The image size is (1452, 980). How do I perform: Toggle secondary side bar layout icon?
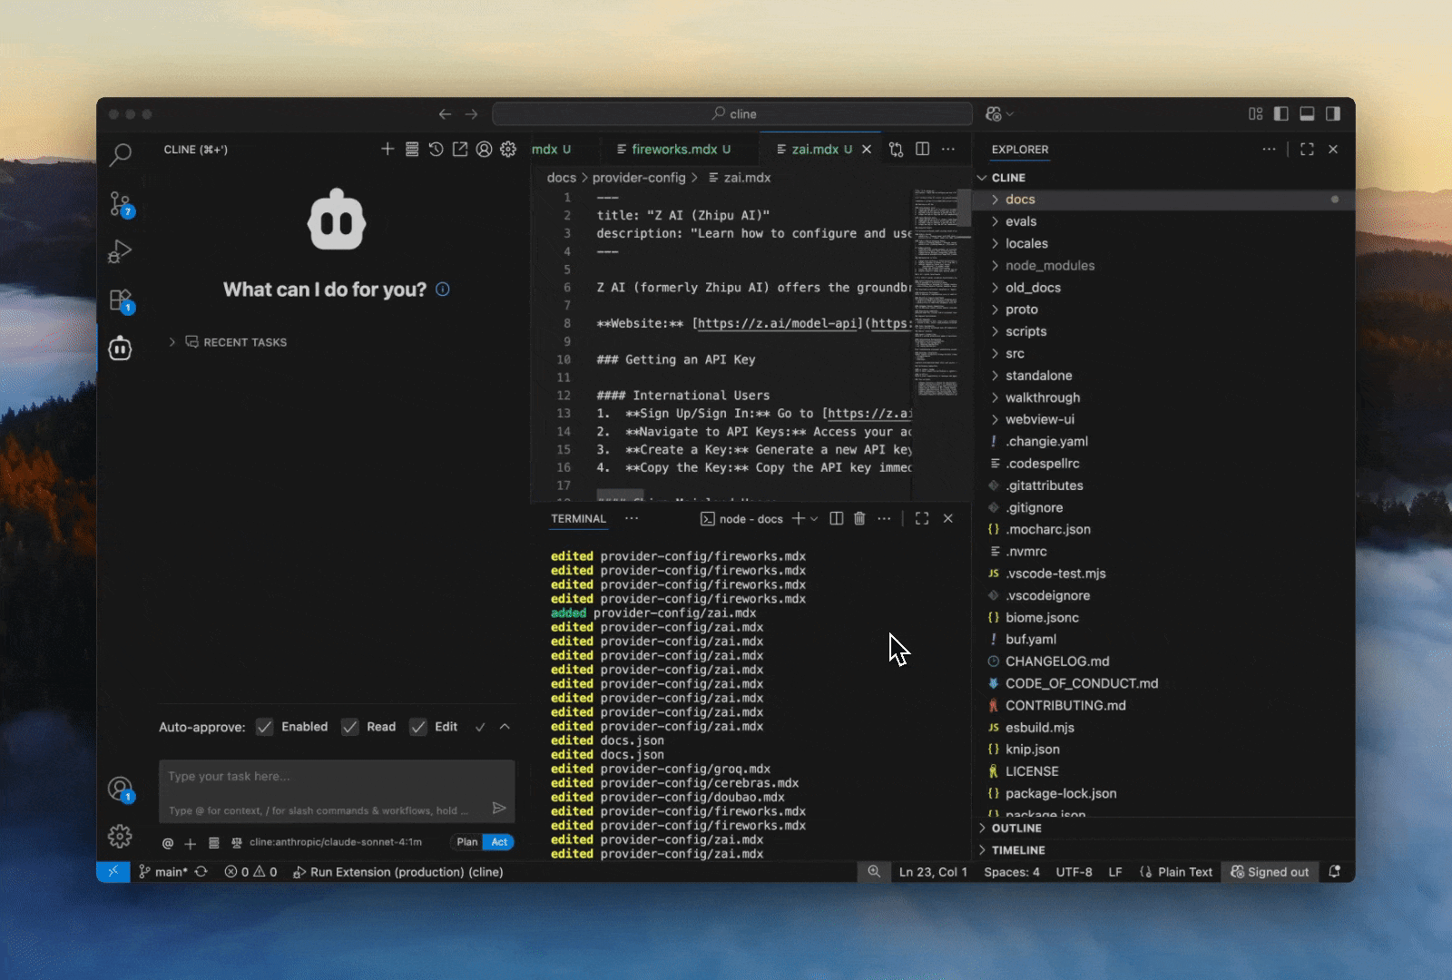pos(1333,114)
